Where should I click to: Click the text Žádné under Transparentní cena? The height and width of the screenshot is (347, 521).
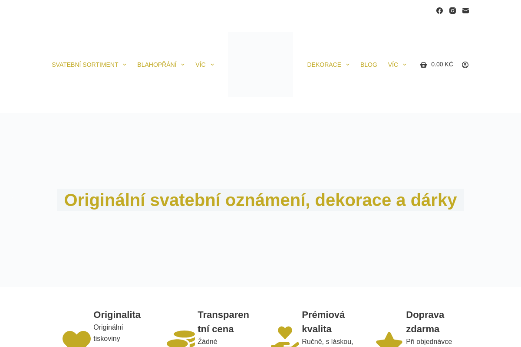(x=208, y=342)
